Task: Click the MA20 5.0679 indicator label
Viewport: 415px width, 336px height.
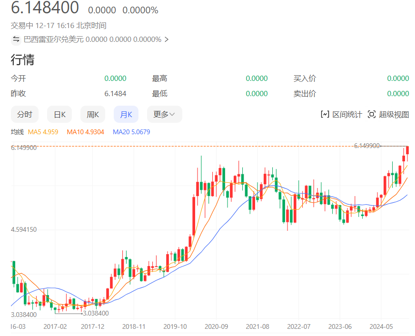Action: pos(131,132)
